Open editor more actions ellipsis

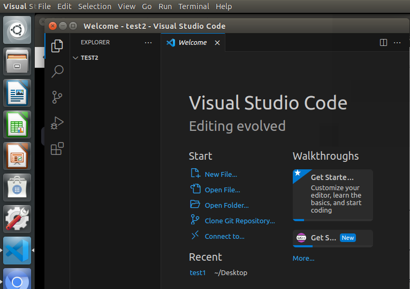(397, 43)
